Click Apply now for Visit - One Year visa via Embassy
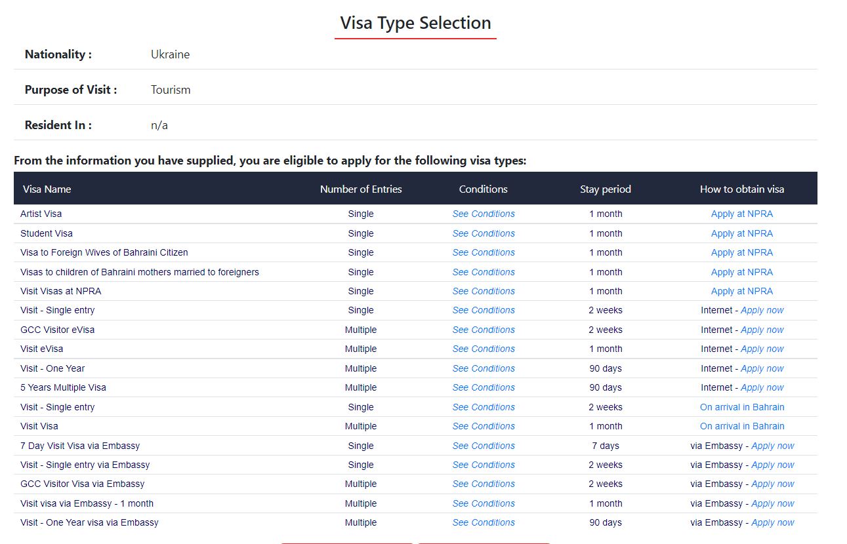Image resolution: width=847 pixels, height=544 pixels. [772, 522]
